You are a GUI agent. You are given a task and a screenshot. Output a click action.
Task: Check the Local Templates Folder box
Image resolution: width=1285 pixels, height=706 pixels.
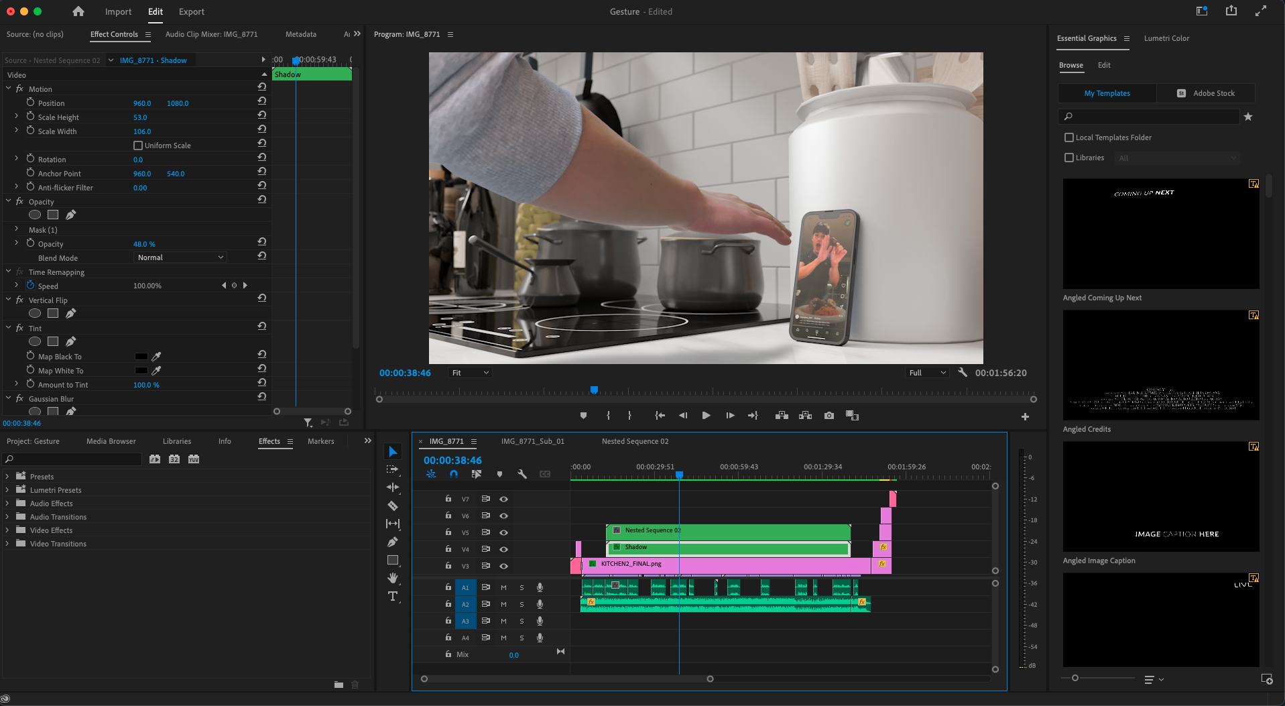(1069, 137)
